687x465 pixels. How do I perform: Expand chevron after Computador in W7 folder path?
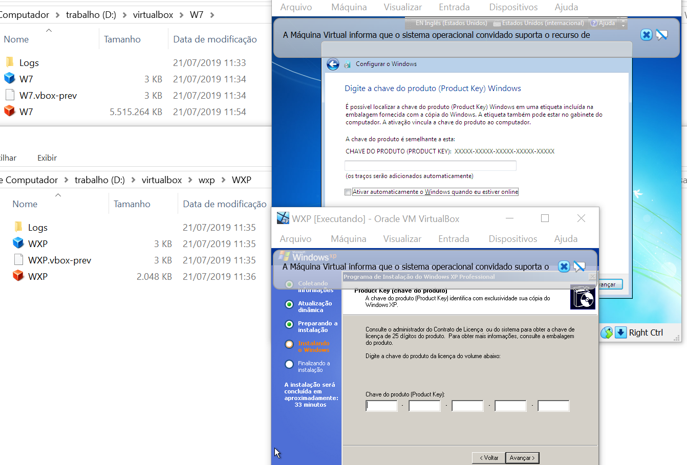[58, 15]
